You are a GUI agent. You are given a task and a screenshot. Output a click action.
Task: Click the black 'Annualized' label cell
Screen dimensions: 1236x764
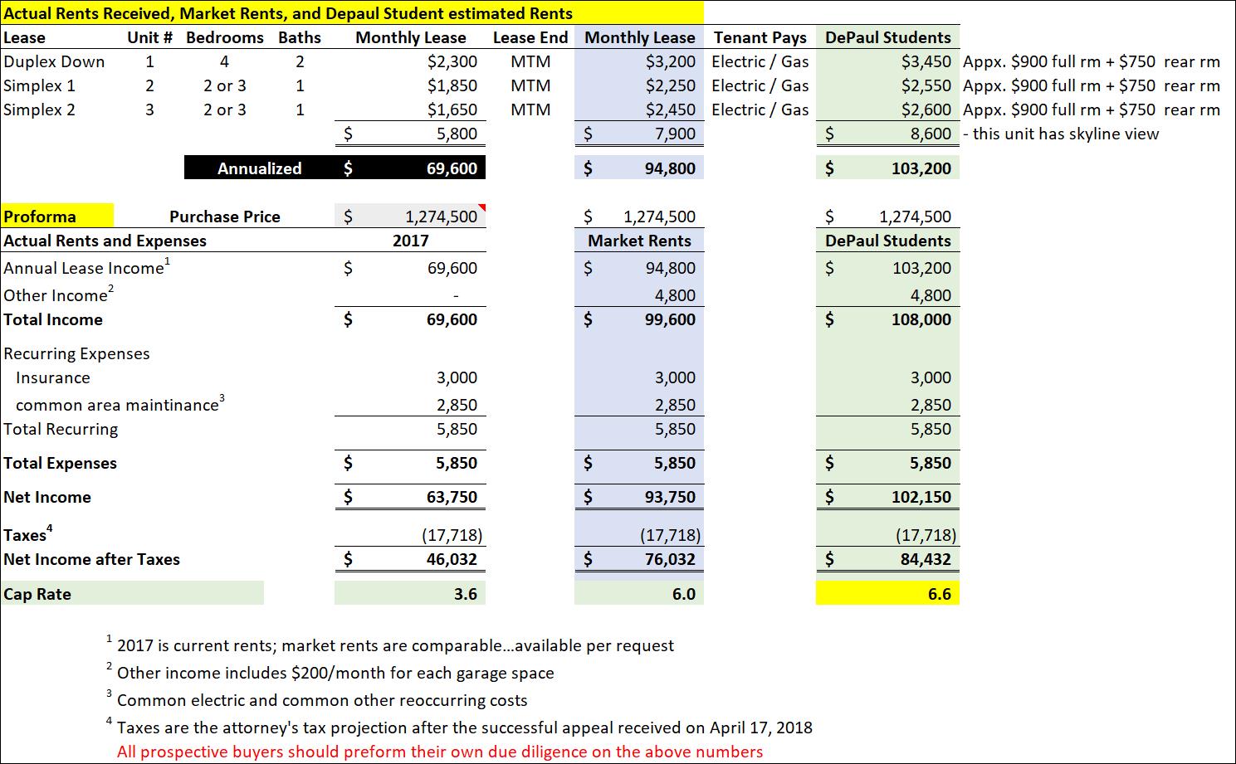(259, 168)
